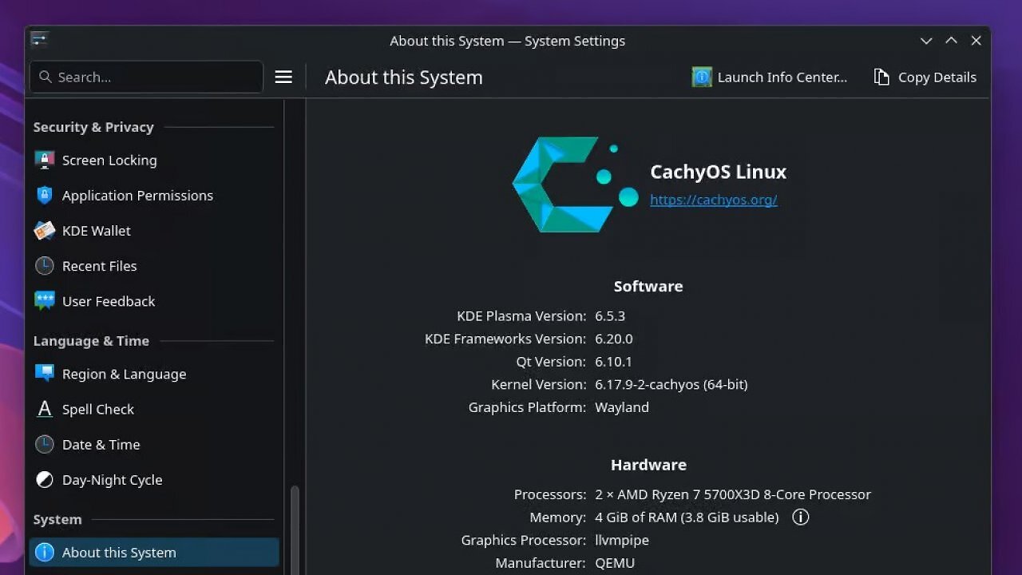The height and width of the screenshot is (575, 1022).
Task: Click the Graphics Platform value Wayland
Action: [622, 407]
